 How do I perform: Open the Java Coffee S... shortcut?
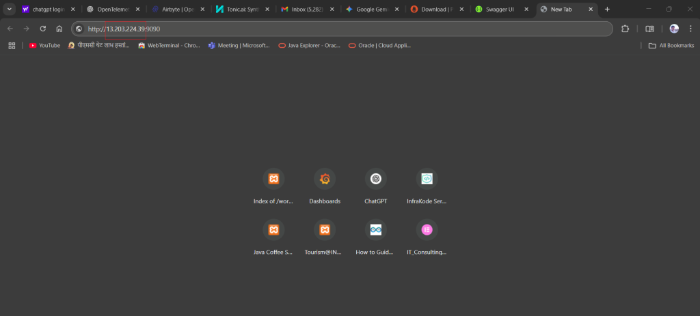click(x=273, y=237)
